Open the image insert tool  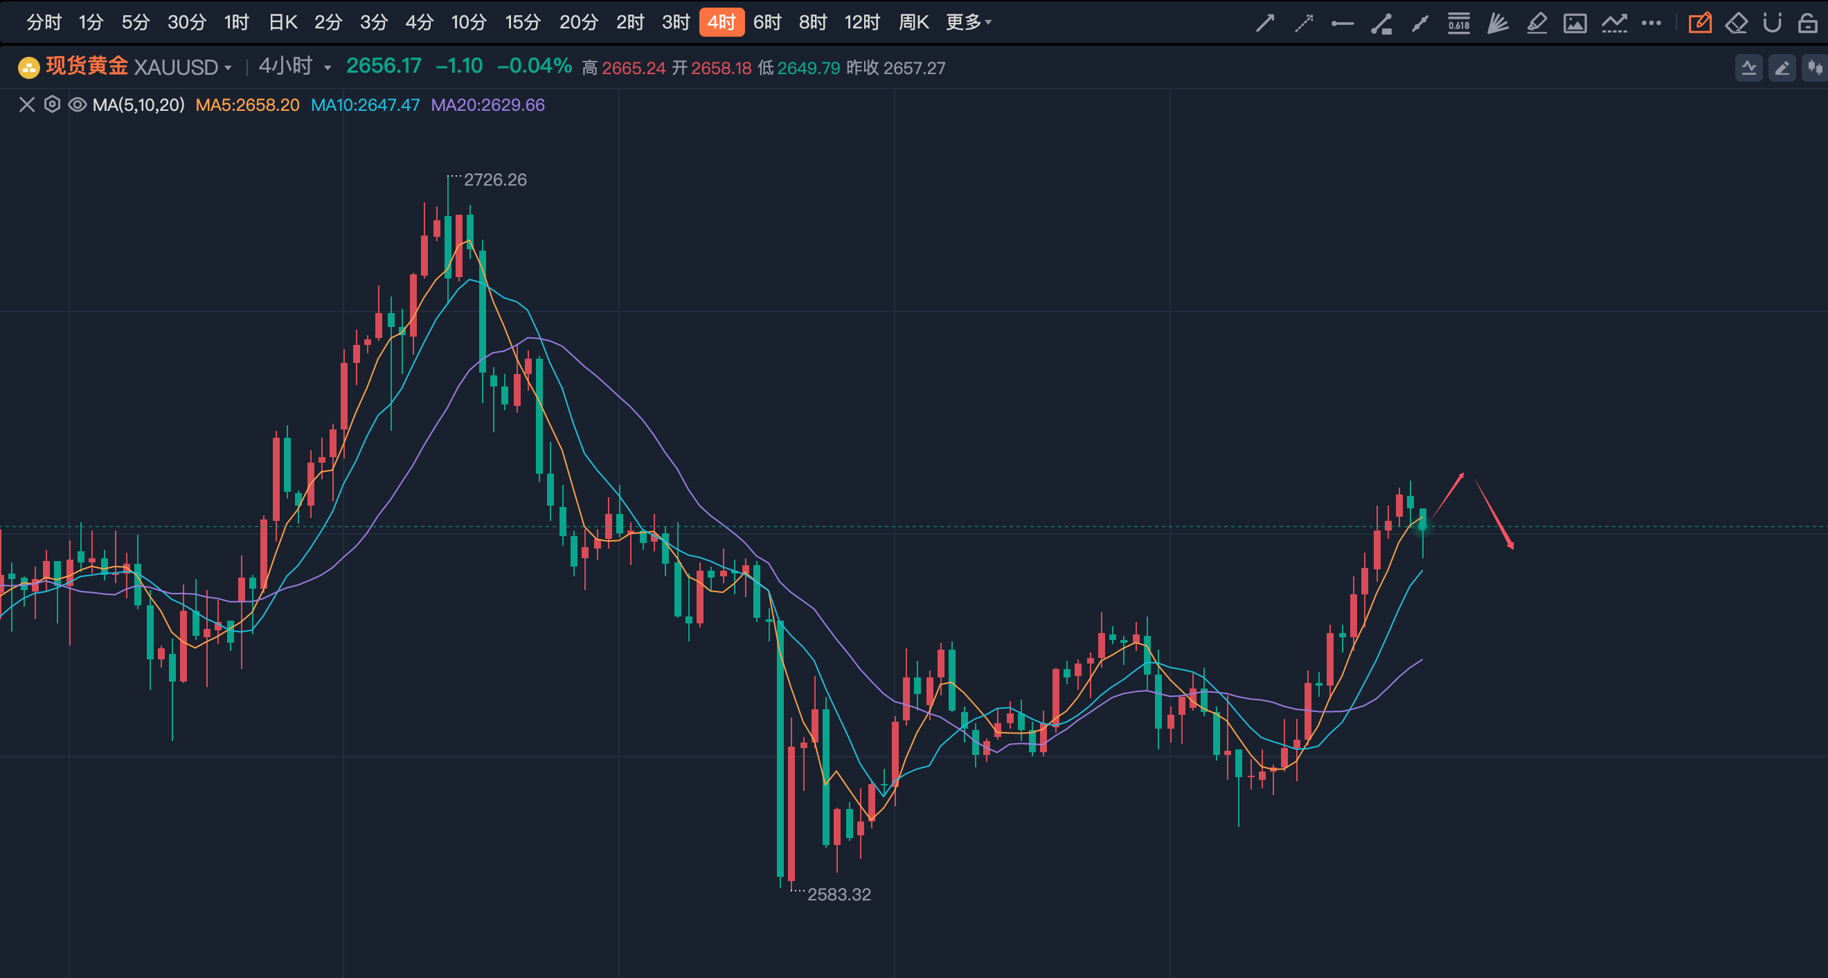[x=1575, y=24]
